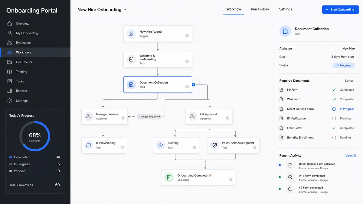Click the ID Verification document icon

281,118
